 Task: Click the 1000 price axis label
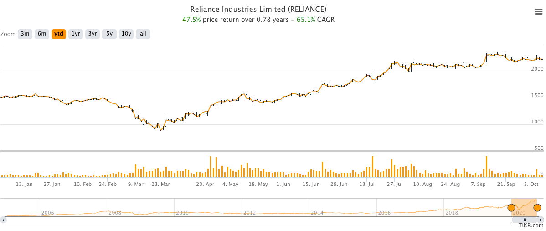point(536,122)
